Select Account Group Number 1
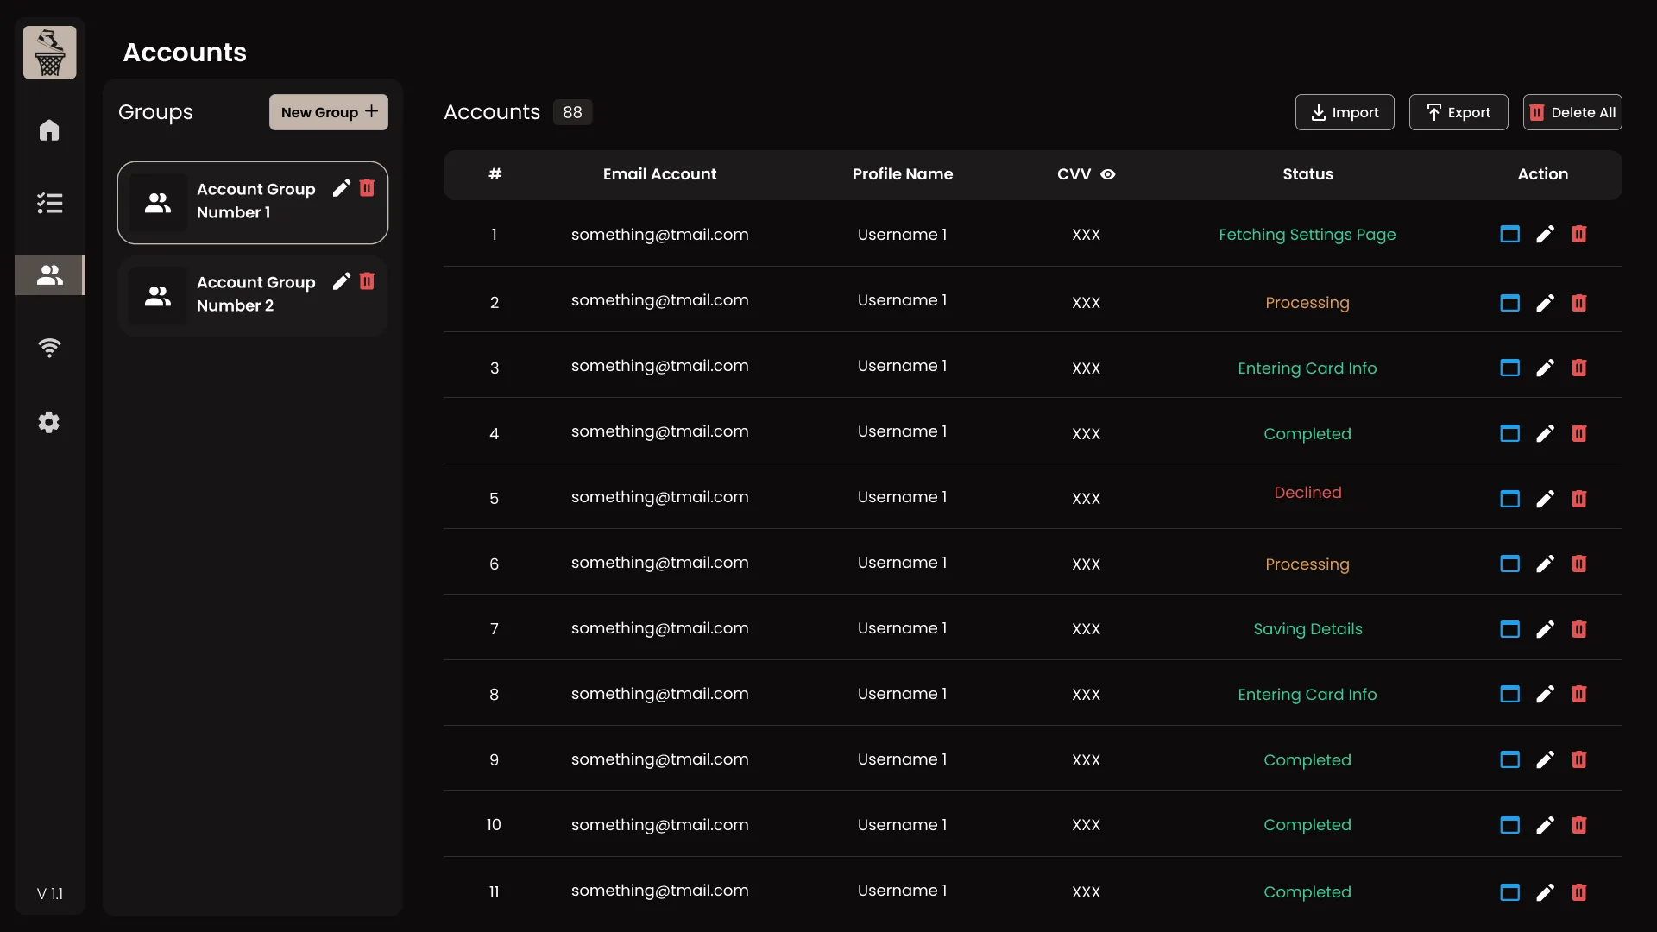The image size is (1657, 932). [253, 203]
